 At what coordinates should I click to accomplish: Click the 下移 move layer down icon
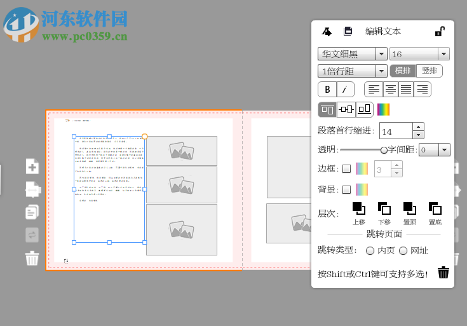tap(384, 208)
